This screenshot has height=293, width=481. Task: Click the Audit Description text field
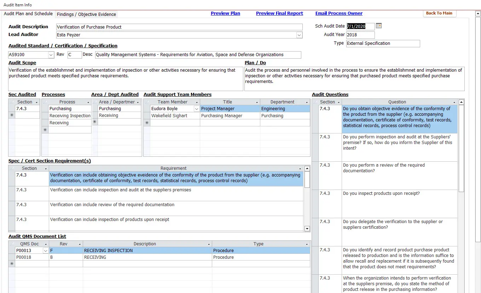click(179, 27)
